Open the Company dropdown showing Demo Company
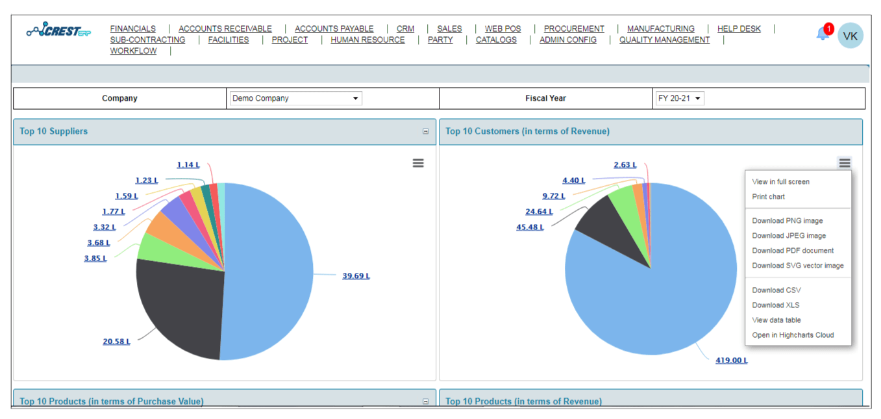This screenshot has height=419, width=881. click(295, 97)
